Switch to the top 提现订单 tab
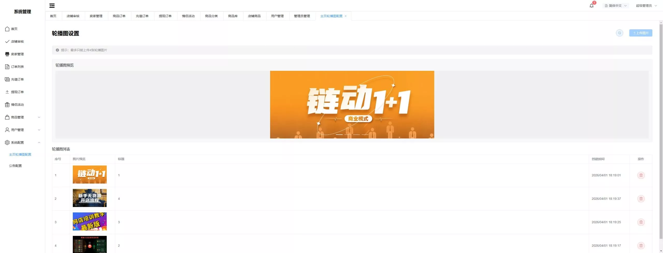 pos(165,16)
